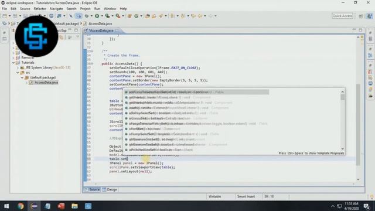Open the File menu
Viewport: 375px width, 211px height.
click(x=4, y=9)
